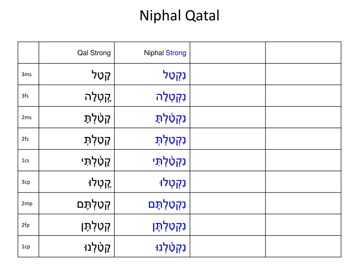Viewport: 359px width, 269px height.
Task: Click the 3ms row label
Action: (x=26, y=74)
